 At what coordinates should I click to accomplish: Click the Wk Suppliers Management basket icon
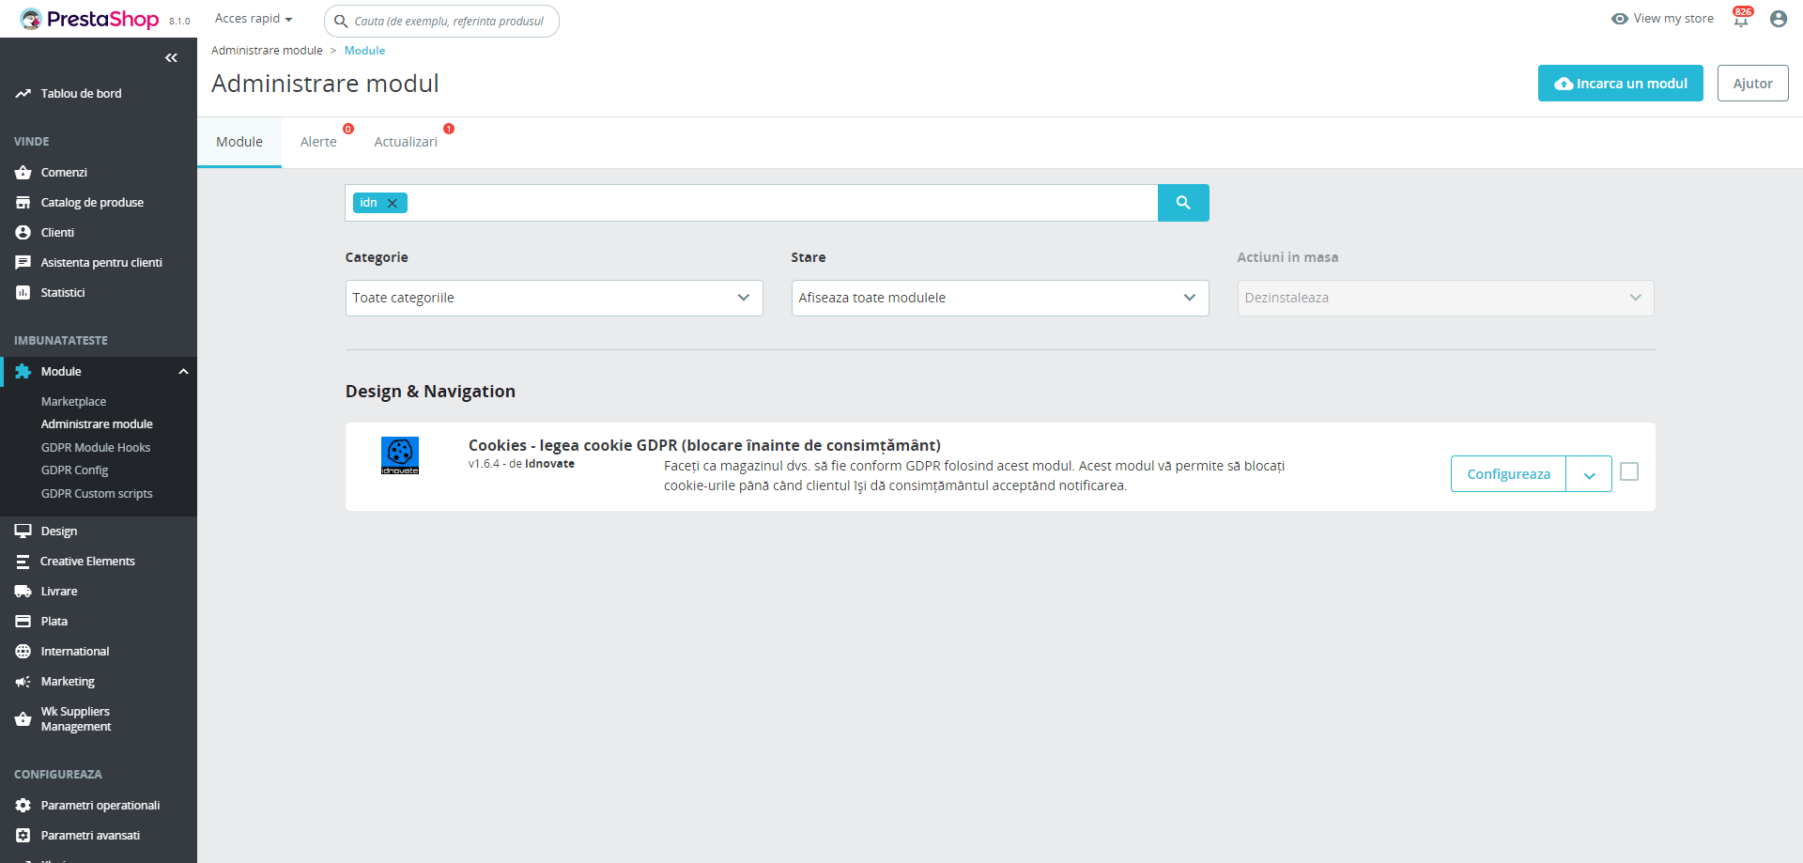tap(23, 719)
